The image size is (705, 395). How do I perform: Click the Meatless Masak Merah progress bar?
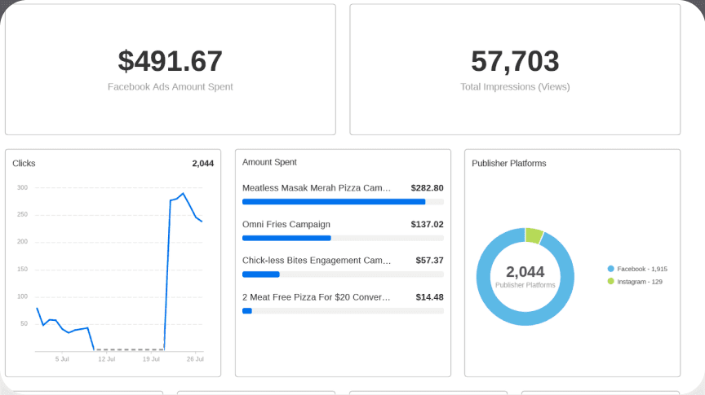coord(343,202)
